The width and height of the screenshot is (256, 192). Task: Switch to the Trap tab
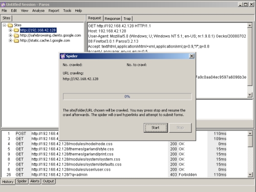(x=127, y=18)
